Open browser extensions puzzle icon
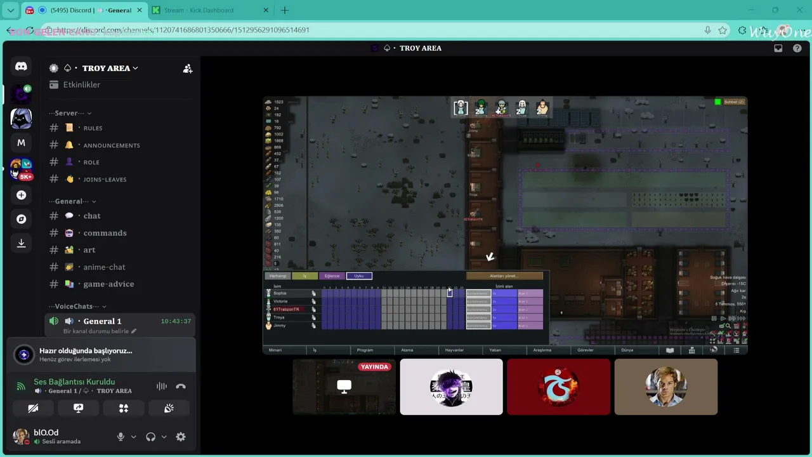 [742, 30]
